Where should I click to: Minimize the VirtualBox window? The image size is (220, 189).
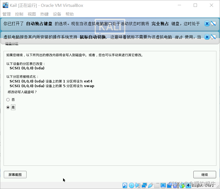coord(179,5)
